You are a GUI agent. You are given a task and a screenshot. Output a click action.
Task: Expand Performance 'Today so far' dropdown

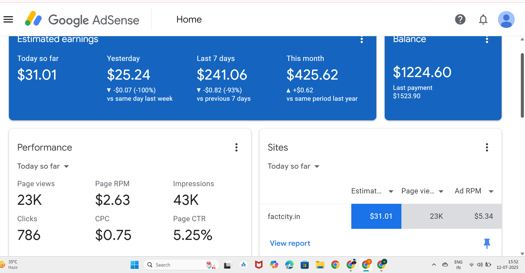click(43, 166)
